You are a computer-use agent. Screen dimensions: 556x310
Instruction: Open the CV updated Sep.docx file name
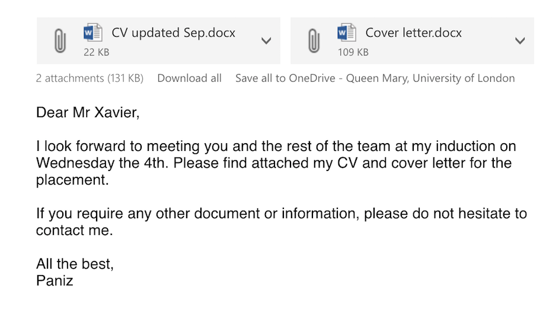[x=174, y=33]
